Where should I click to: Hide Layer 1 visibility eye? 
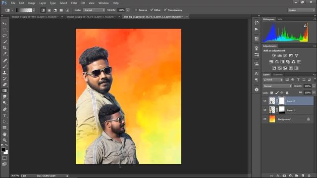pos(265,110)
